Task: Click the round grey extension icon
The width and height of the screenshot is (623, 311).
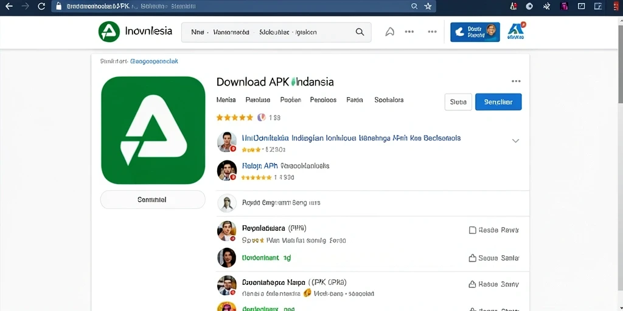Action: tap(529, 6)
